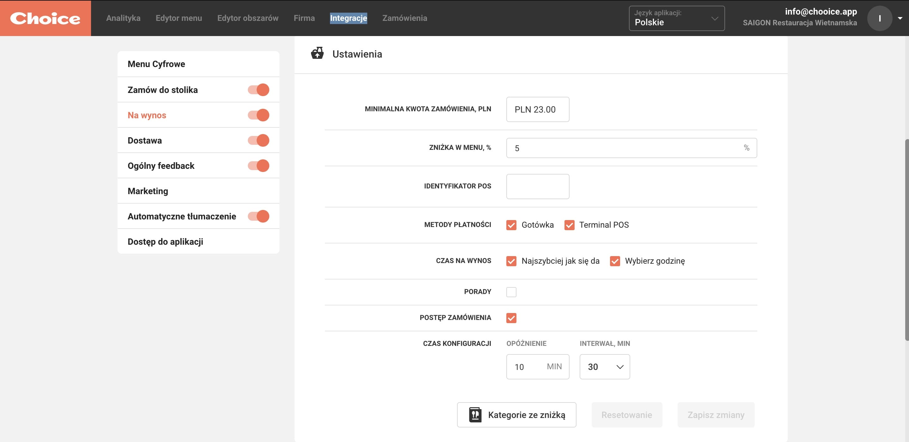Enable the Porady checkbox
The width and height of the screenshot is (909, 442).
click(x=511, y=292)
